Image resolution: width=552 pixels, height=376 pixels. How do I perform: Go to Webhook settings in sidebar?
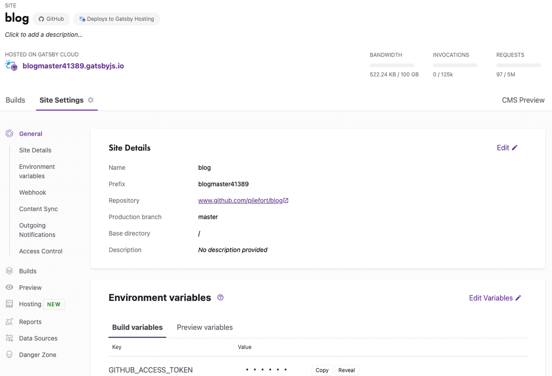tap(33, 192)
